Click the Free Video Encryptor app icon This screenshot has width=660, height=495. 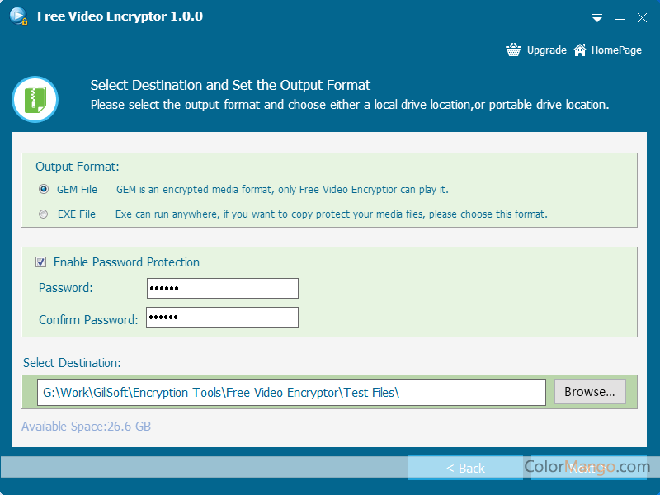18,17
